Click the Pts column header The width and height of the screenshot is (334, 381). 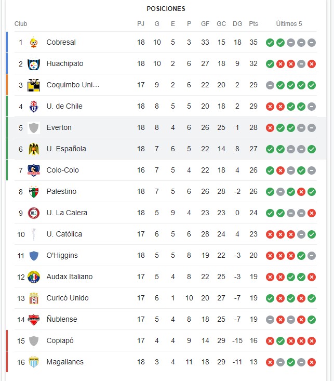pyautogui.click(x=253, y=24)
